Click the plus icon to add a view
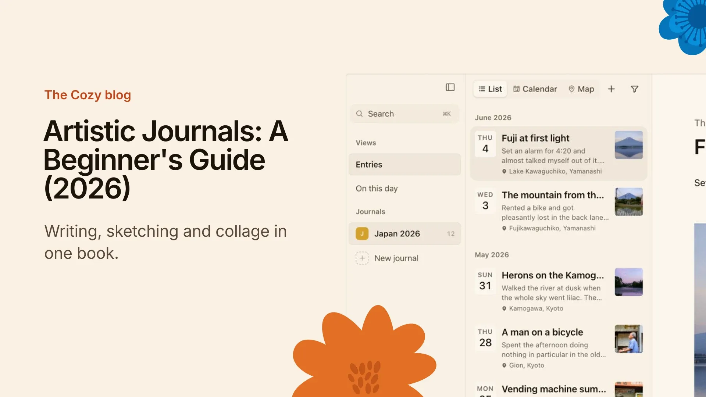This screenshot has width=706, height=397. (611, 89)
